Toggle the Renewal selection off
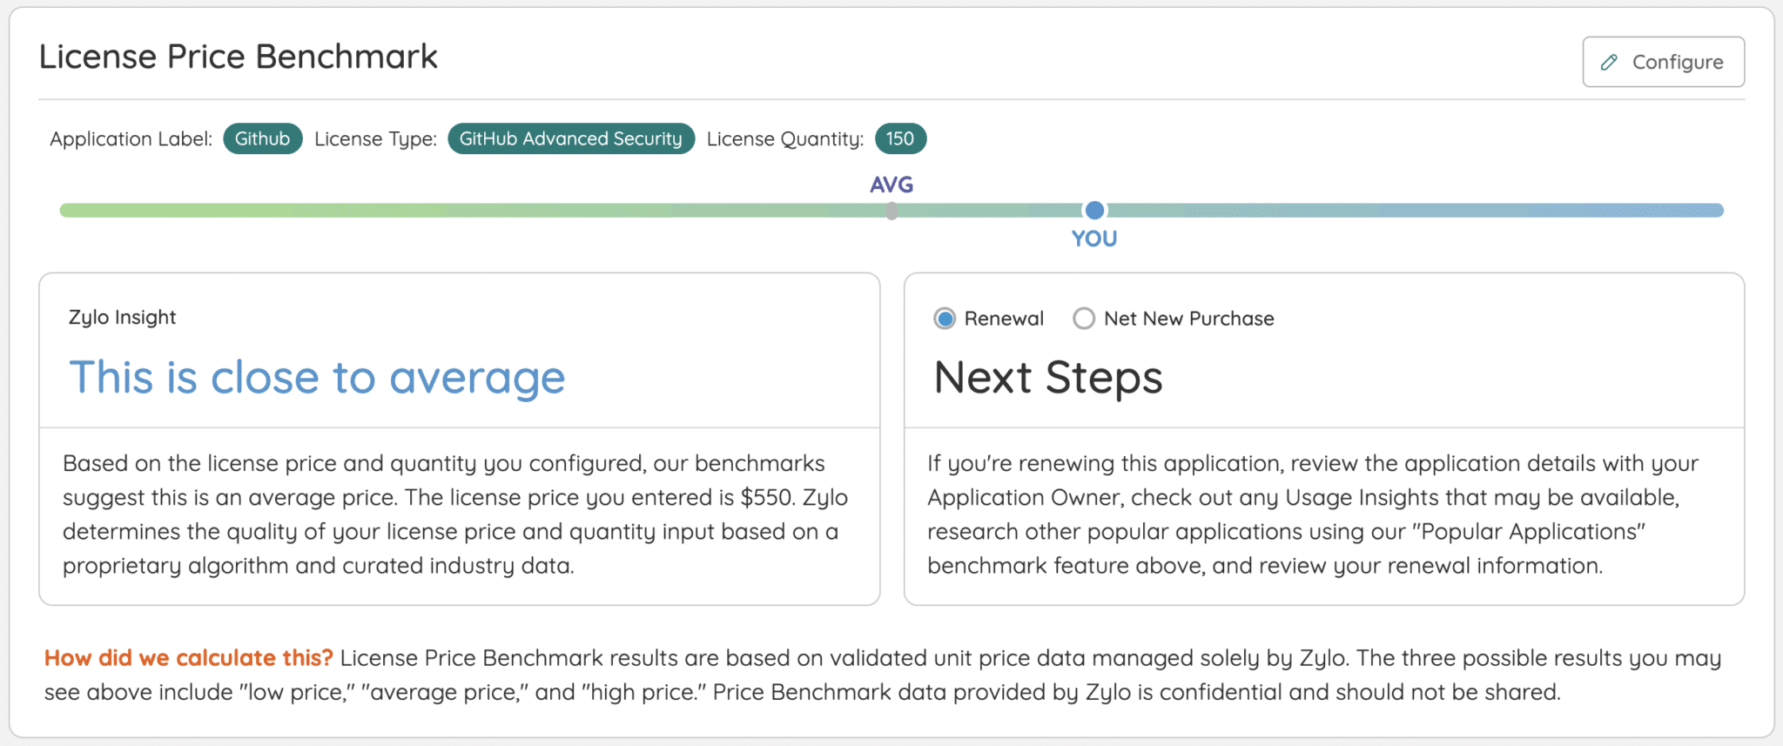This screenshot has height=746, width=1783. tap(944, 319)
